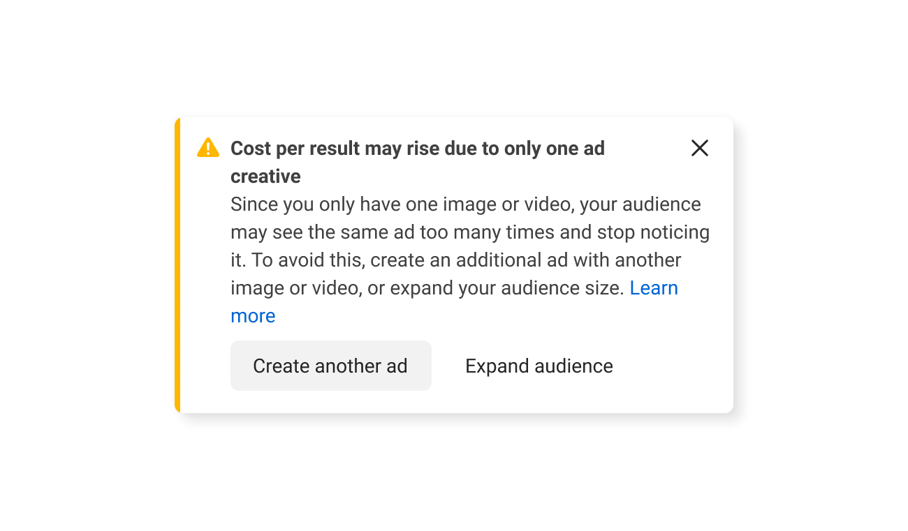The height and width of the screenshot is (531, 908).
Task: Click the word 'Learn' in the blue link
Action: point(654,288)
